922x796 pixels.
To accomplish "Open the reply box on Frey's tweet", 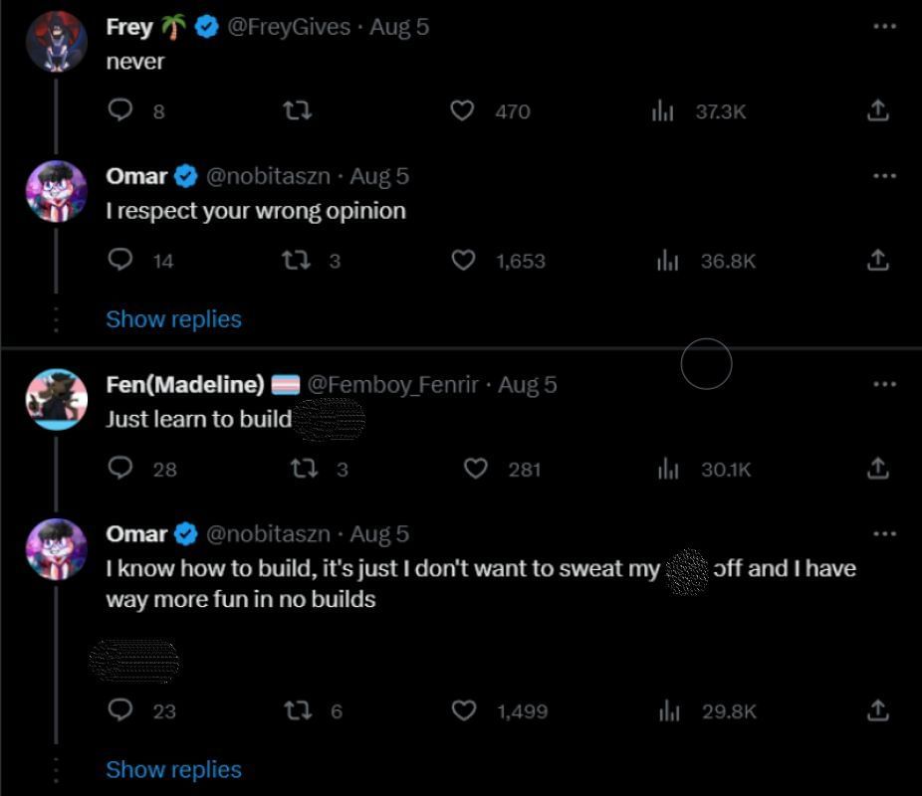I will (120, 111).
